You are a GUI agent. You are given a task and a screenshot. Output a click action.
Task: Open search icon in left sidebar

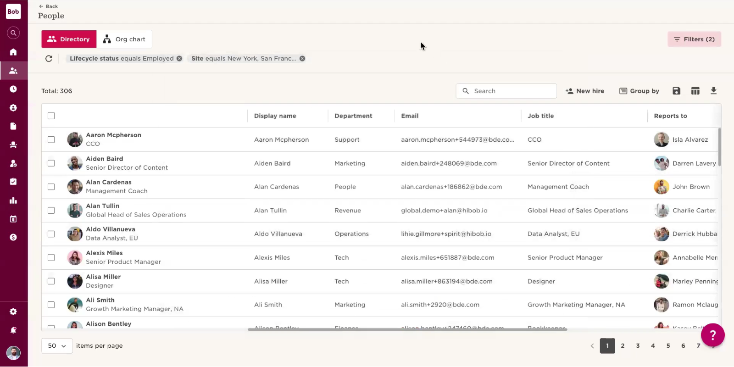coord(13,33)
